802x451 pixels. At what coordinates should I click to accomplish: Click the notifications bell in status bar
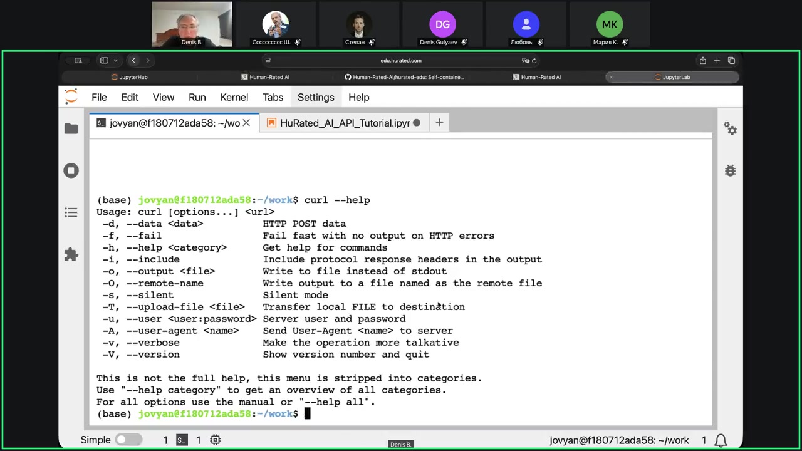coord(721,440)
